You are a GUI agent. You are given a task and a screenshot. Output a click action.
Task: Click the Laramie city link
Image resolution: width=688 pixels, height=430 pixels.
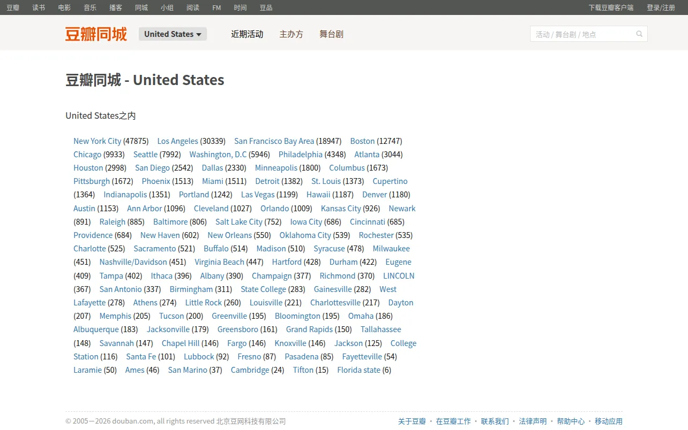[x=87, y=370]
